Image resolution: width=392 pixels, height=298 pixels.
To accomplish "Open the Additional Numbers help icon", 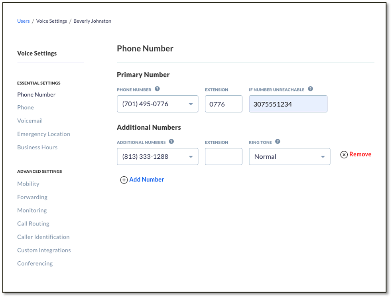I will coord(171,142).
